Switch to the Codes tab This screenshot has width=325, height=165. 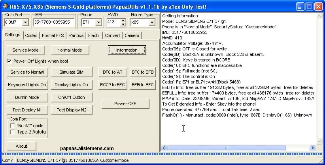(31, 35)
